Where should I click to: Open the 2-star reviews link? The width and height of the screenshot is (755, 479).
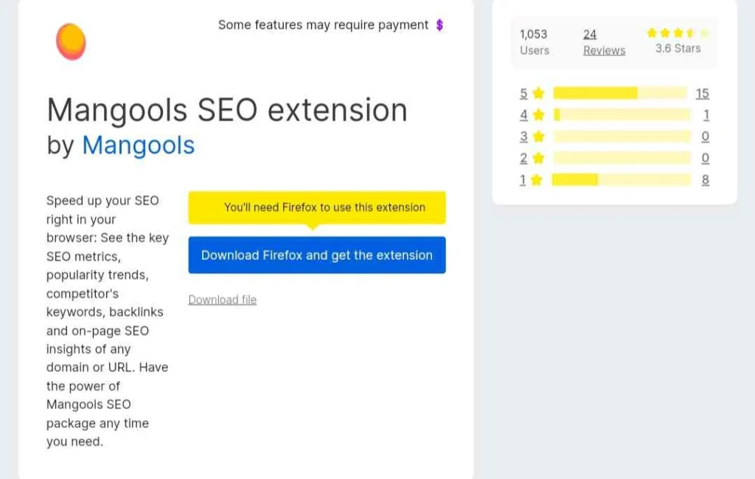point(523,158)
